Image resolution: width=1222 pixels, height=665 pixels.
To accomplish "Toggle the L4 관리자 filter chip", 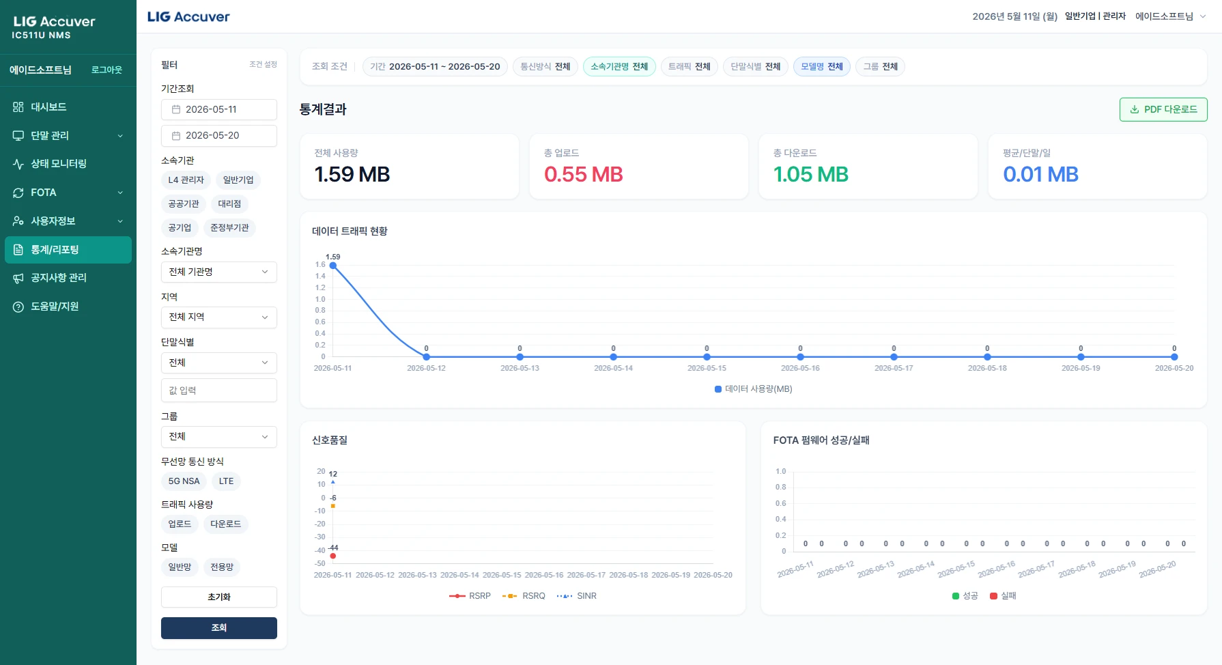I will 186,180.
